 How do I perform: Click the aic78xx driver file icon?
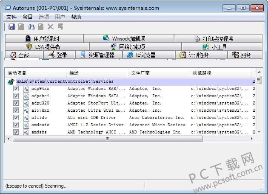tap(26, 110)
